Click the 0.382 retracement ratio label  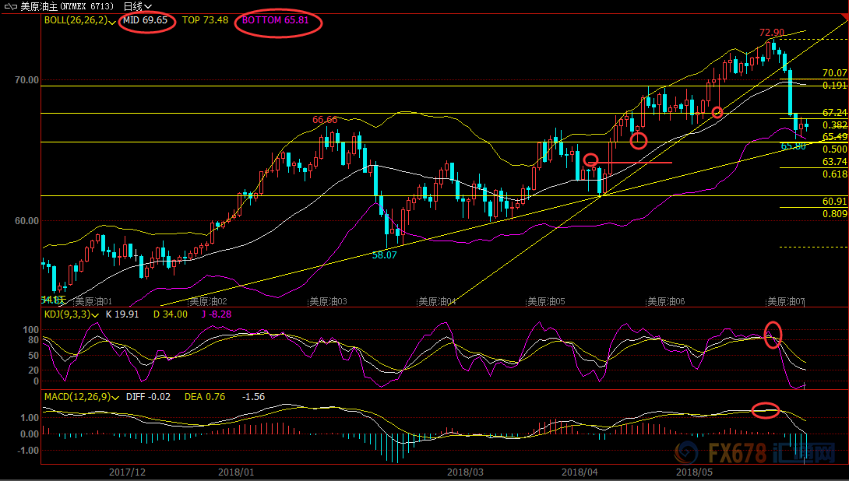pos(834,125)
